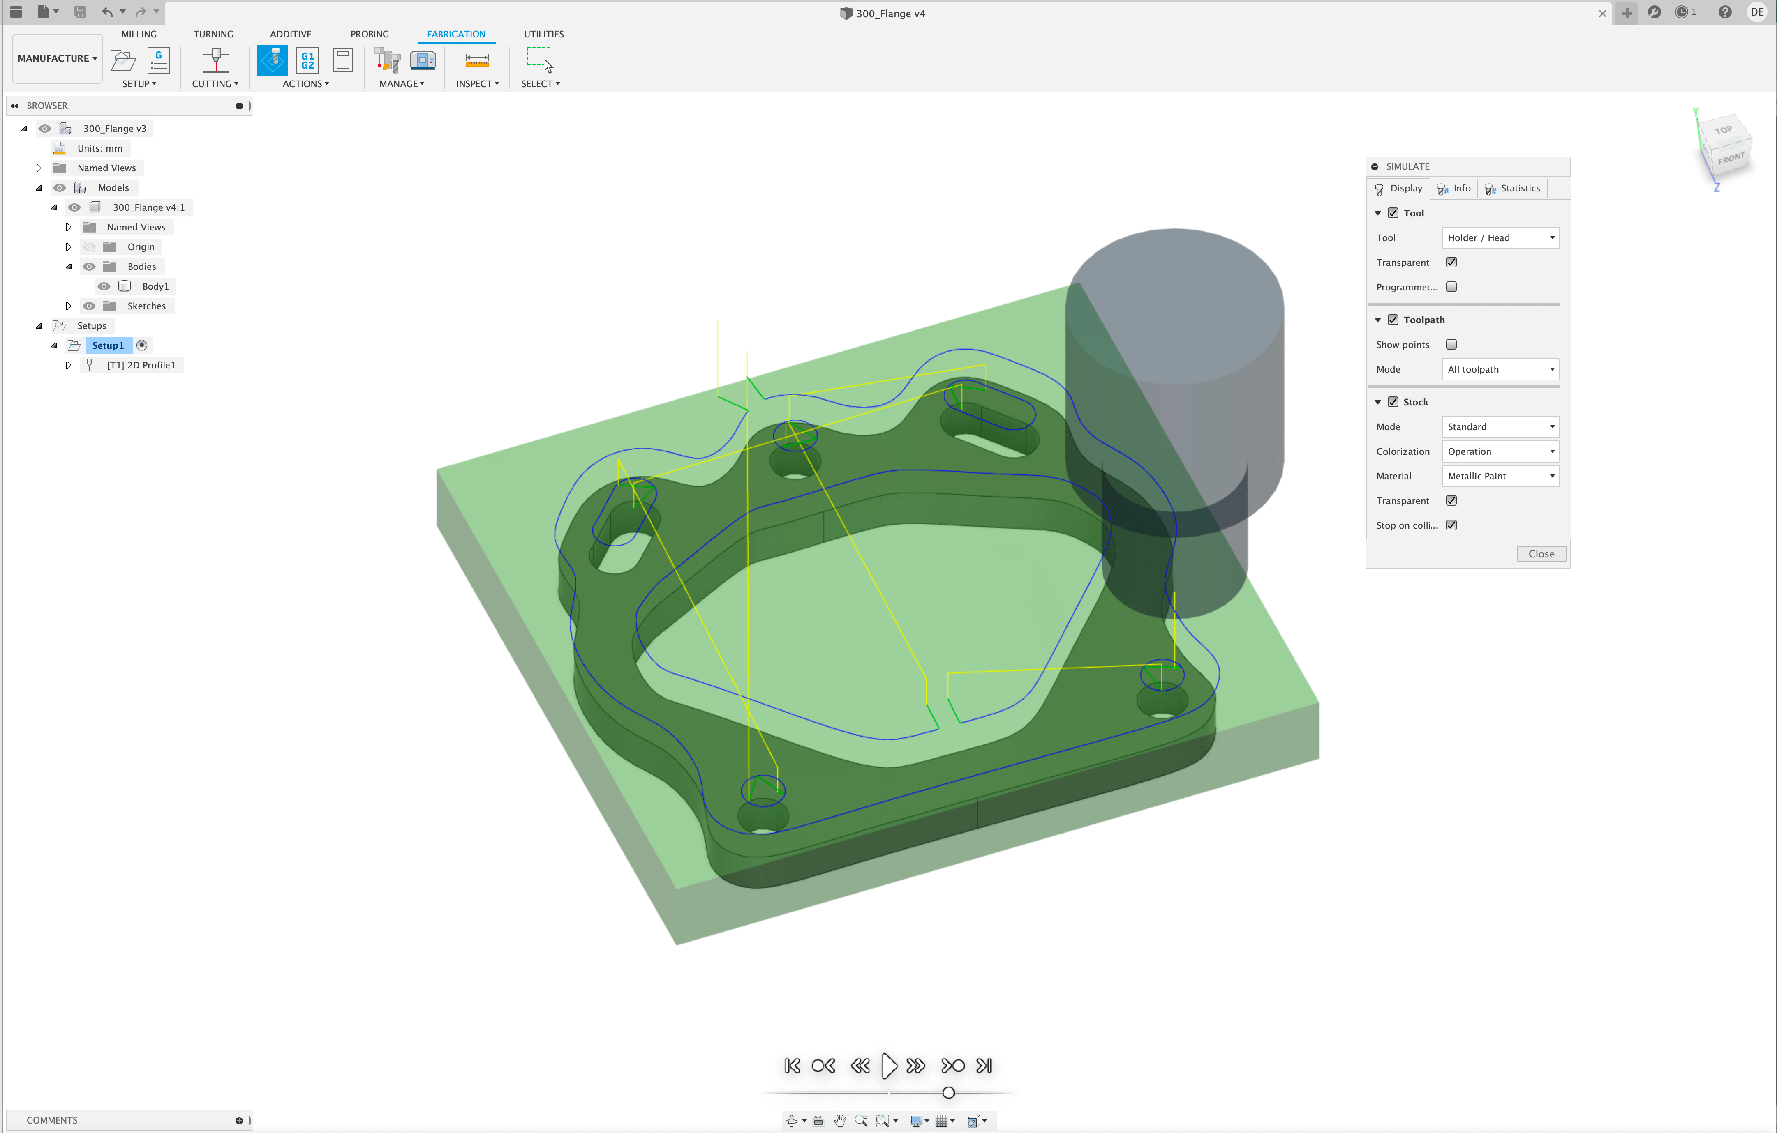Click the Setup Sheet icon

(342, 60)
